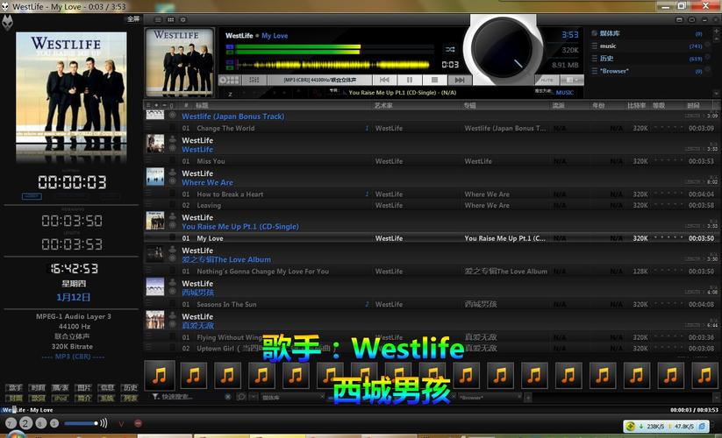Open tab list dropdown at bottom right
Image resolution: width=722 pixels, height=438 pixels.
(717, 397)
